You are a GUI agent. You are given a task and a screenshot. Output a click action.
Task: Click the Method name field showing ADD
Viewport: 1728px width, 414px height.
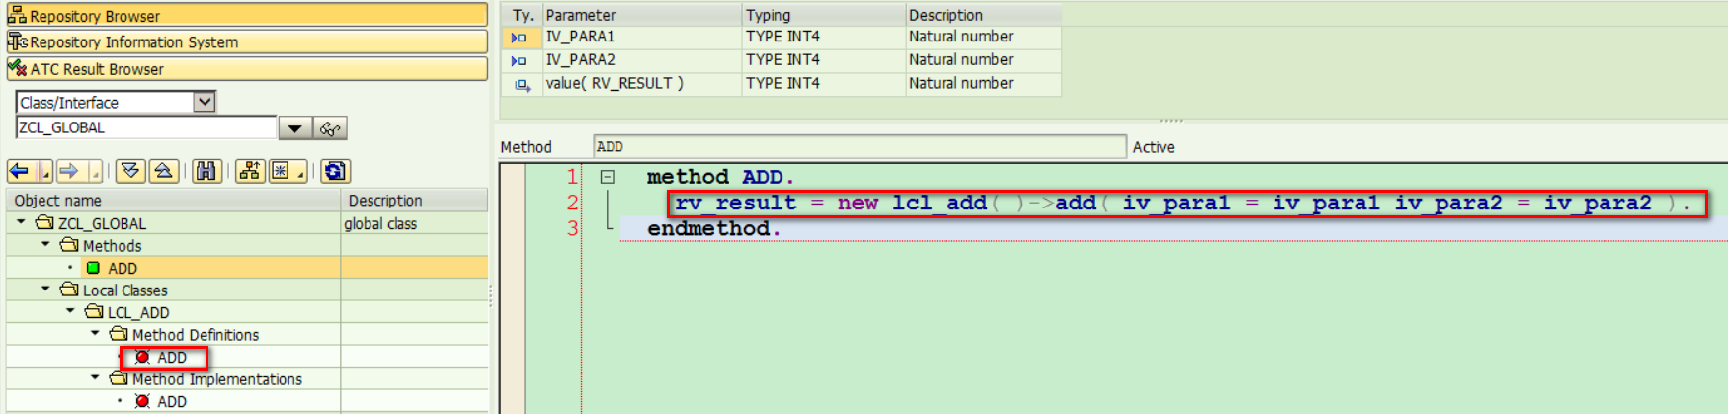[860, 147]
